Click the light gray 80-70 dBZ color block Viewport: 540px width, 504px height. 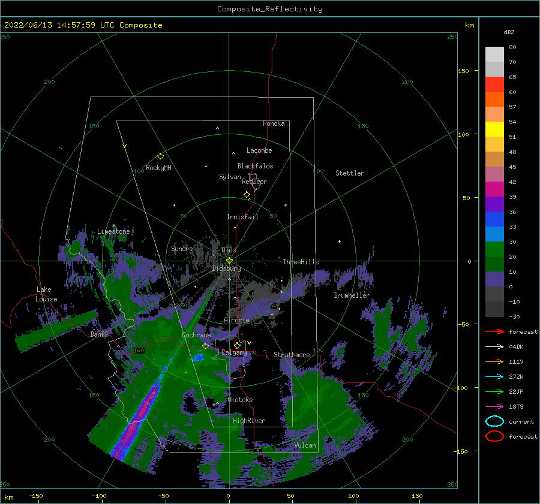tap(494, 54)
